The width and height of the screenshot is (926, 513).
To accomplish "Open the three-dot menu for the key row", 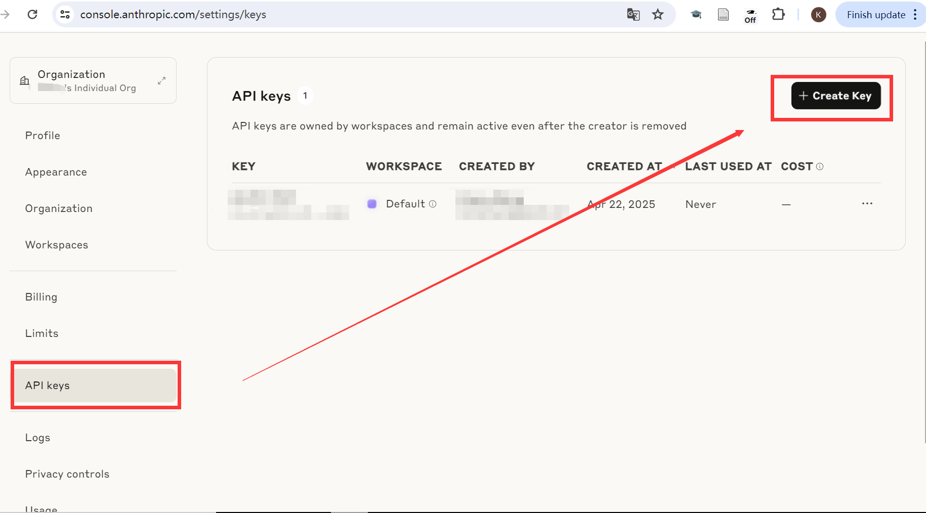I will 867,203.
